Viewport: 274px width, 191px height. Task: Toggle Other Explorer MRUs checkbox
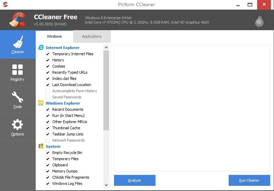(48, 122)
